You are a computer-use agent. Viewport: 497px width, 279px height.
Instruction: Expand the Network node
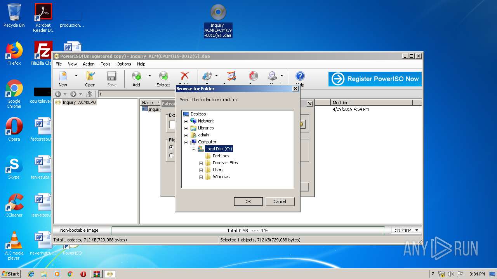click(x=186, y=121)
